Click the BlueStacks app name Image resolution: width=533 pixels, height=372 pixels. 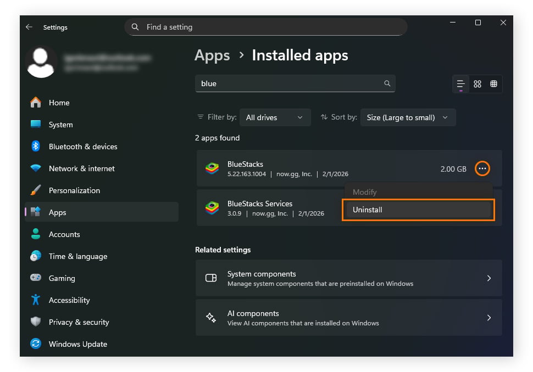click(245, 164)
